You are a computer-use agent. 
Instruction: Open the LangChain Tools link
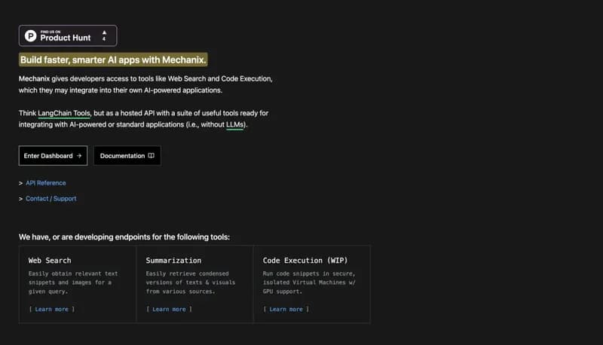tap(64, 113)
